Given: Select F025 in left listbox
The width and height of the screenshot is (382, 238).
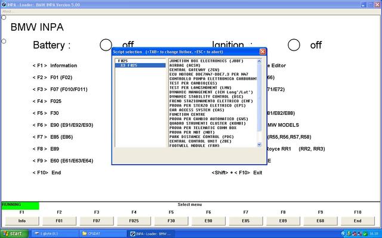Looking at the screenshot, I should pos(123,61).
